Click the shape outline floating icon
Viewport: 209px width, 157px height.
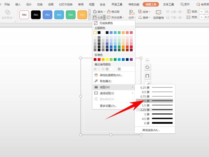(147, 76)
